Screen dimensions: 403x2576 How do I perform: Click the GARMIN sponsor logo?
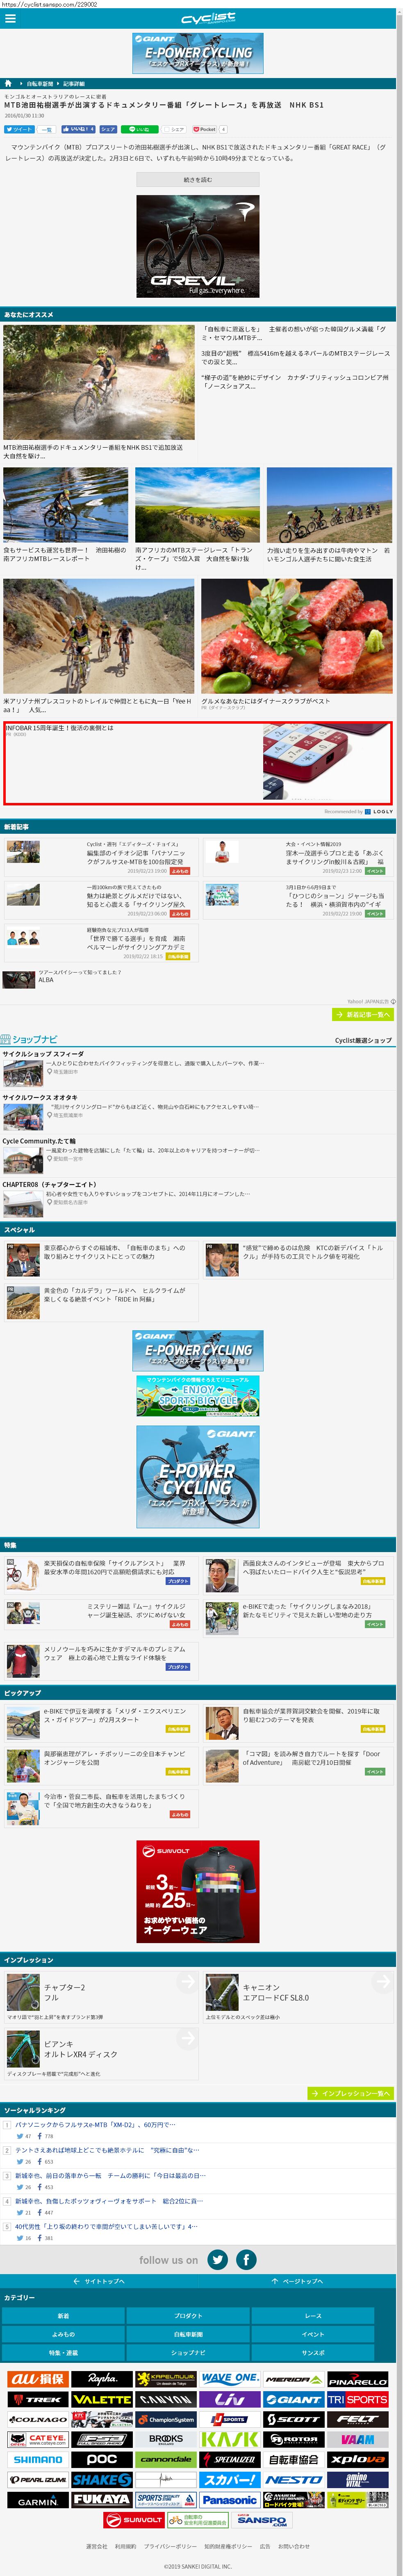coord(38,2499)
